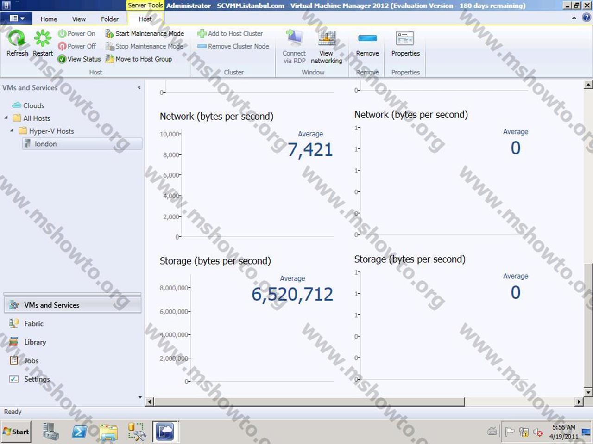The image size is (593, 444).
Task: Open host Properties from the ribbon
Action: point(405,44)
